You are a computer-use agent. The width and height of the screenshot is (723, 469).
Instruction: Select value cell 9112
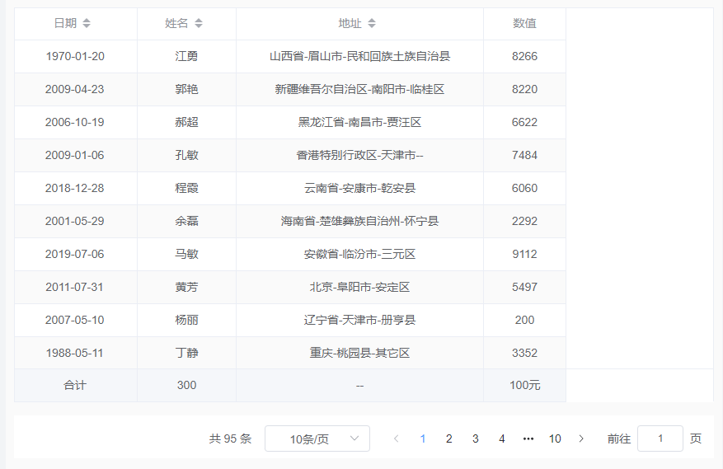pyautogui.click(x=524, y=254)
